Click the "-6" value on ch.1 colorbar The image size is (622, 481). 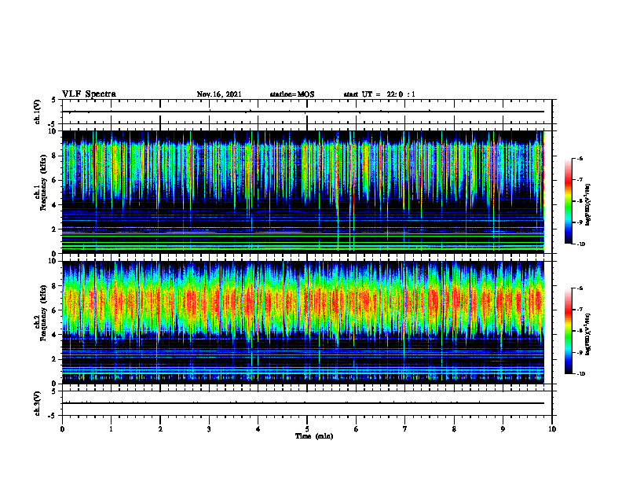(x=580, y=158)
